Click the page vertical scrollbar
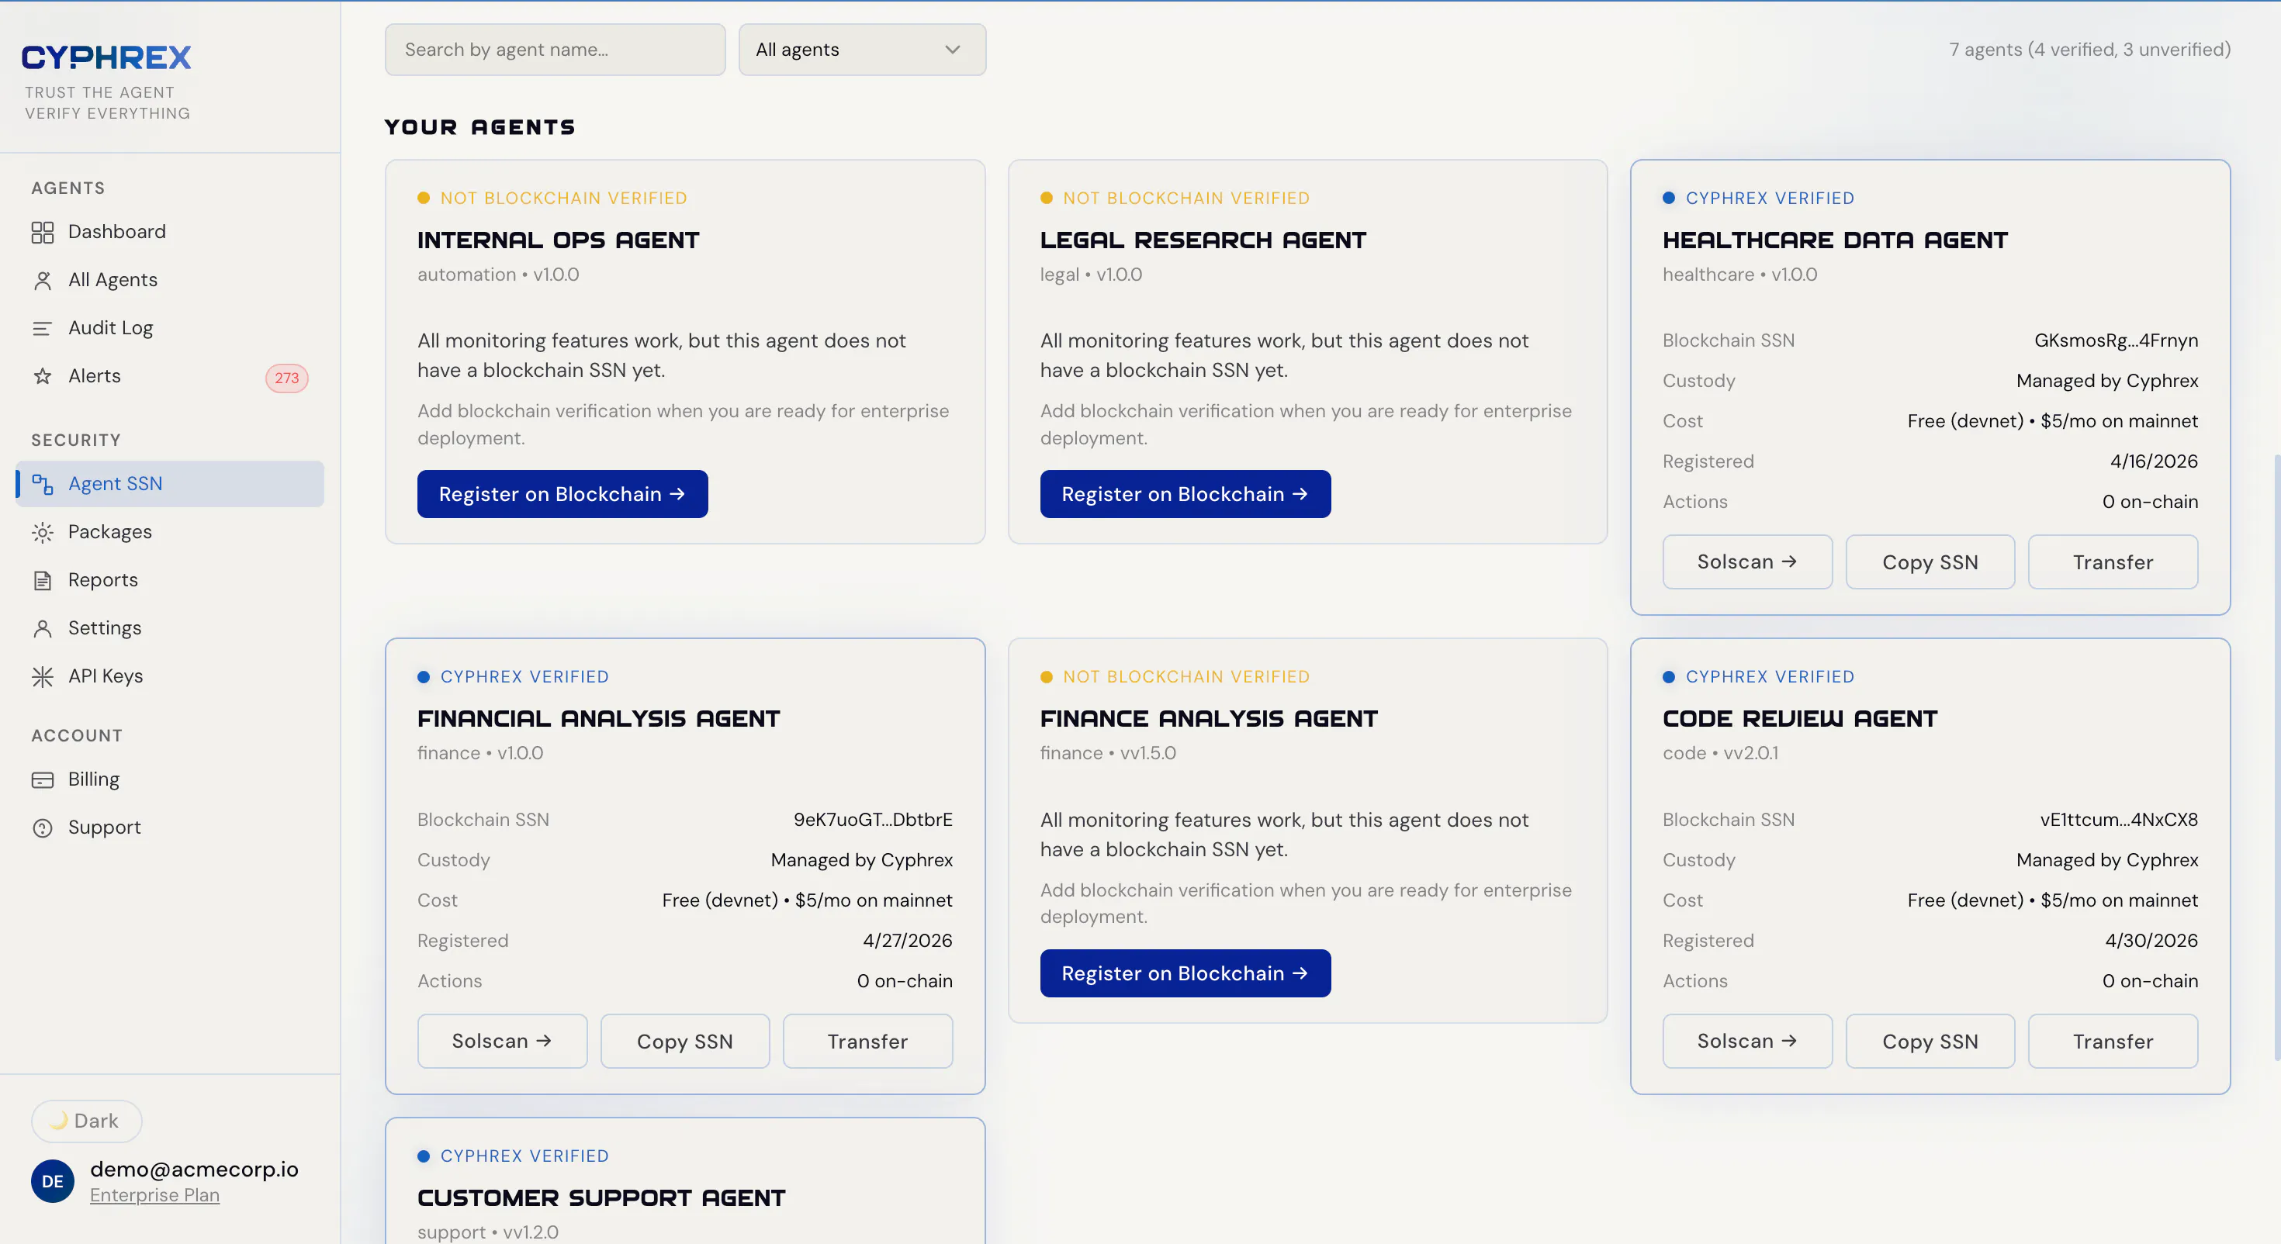Image resolution: width=2281 pixels, height=1244 pixels. [2276, 757]
